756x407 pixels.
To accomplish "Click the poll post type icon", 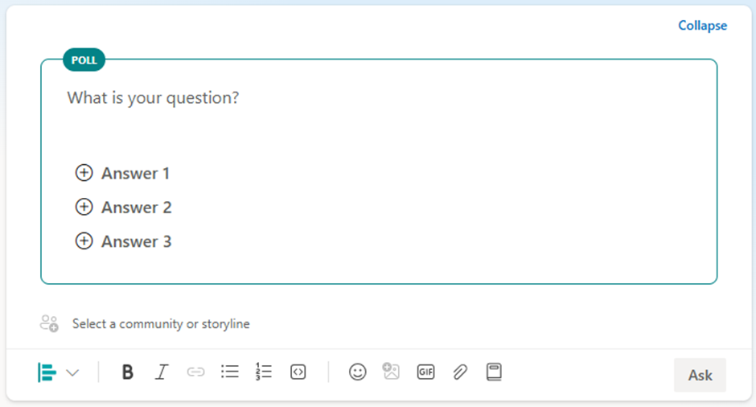I will tap(47, 372).
